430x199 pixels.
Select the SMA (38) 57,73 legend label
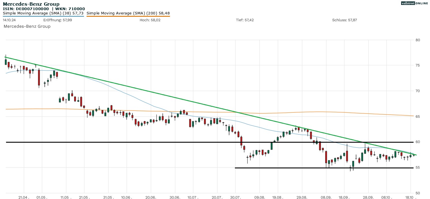43,13
